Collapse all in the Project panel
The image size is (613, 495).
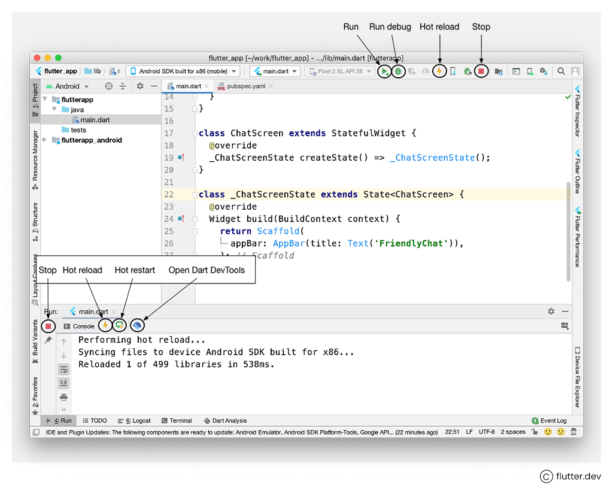[x=123, y=86]
